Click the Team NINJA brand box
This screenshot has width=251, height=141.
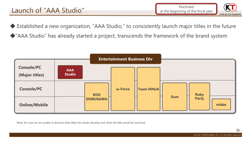tap(148, 89)
